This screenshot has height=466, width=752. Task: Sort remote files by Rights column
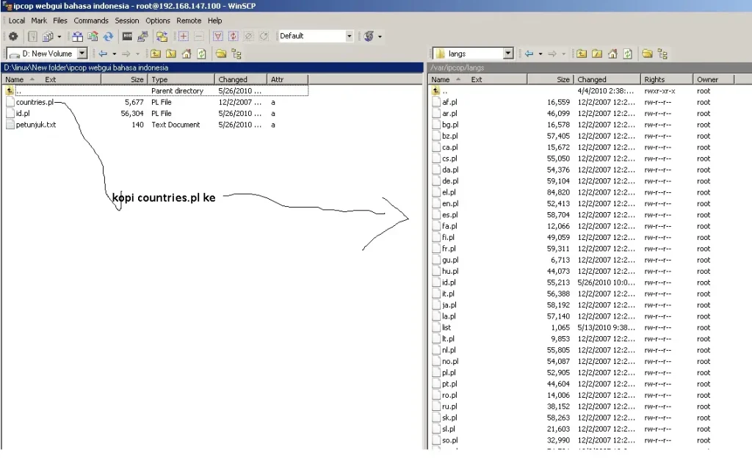click(x=667, y=79)
